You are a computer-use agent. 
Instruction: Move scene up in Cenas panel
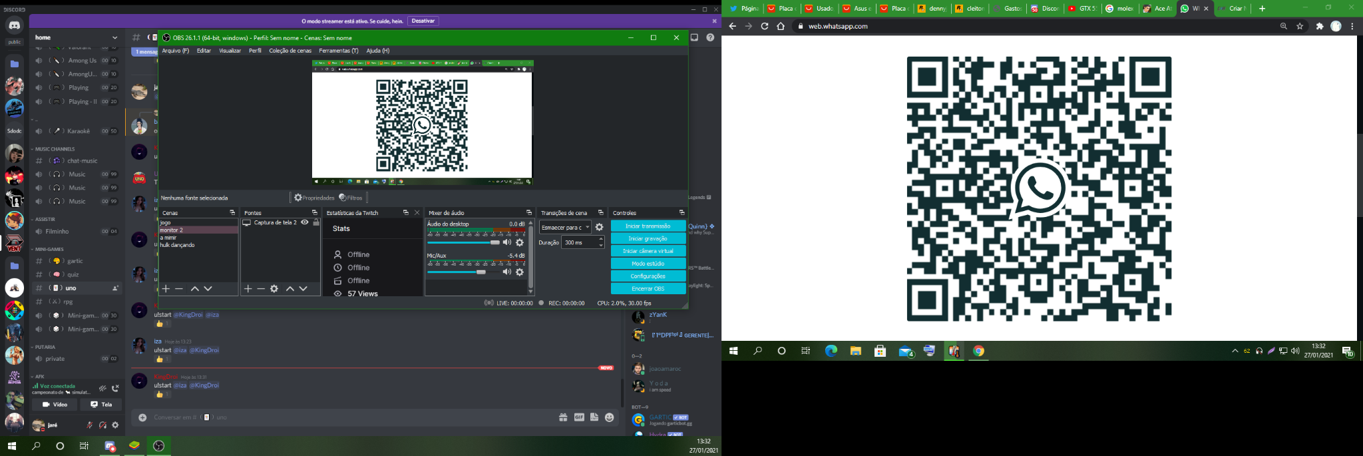pos(195,289)
